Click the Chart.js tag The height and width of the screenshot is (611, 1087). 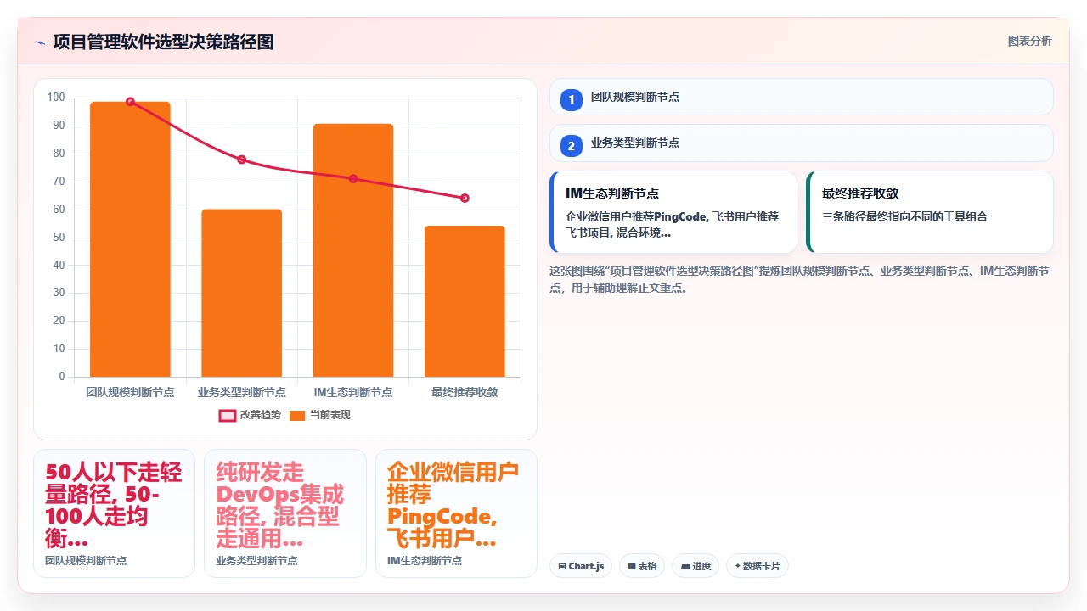(x=581, y=566)
